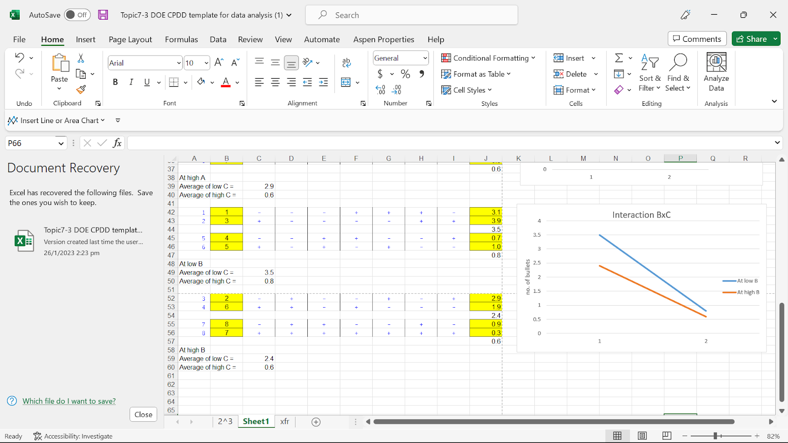
Task: Select the Format Painter brush
Action: tap(81, 90)
